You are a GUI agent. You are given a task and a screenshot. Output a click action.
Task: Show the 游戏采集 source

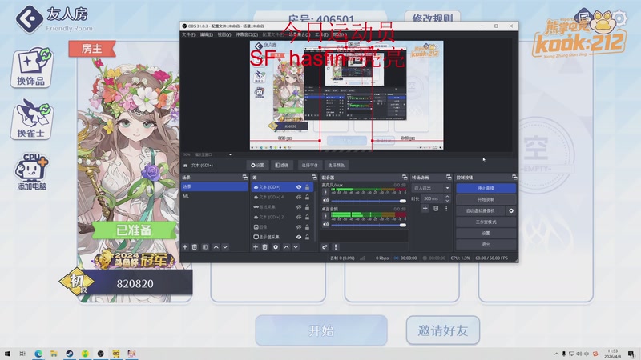pos(299,207)
